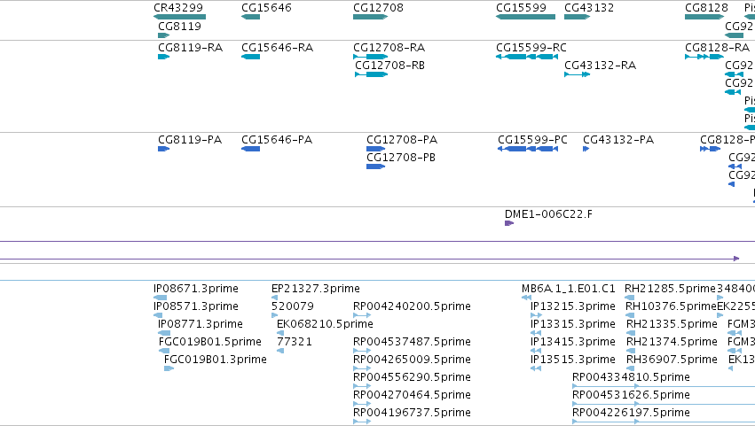Click IP13415.3prime feature

click(536, 351)
